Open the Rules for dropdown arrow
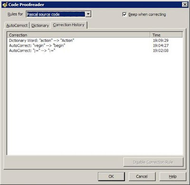 tap(88, 14)
